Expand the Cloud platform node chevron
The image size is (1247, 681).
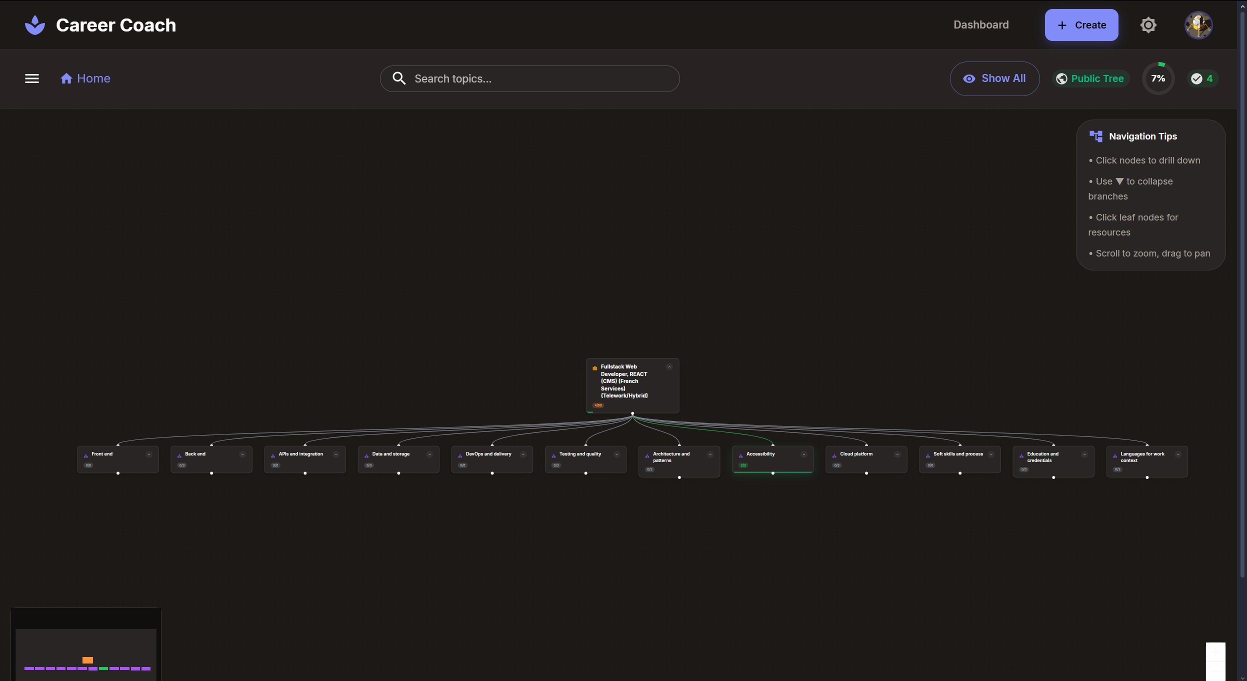897,454
